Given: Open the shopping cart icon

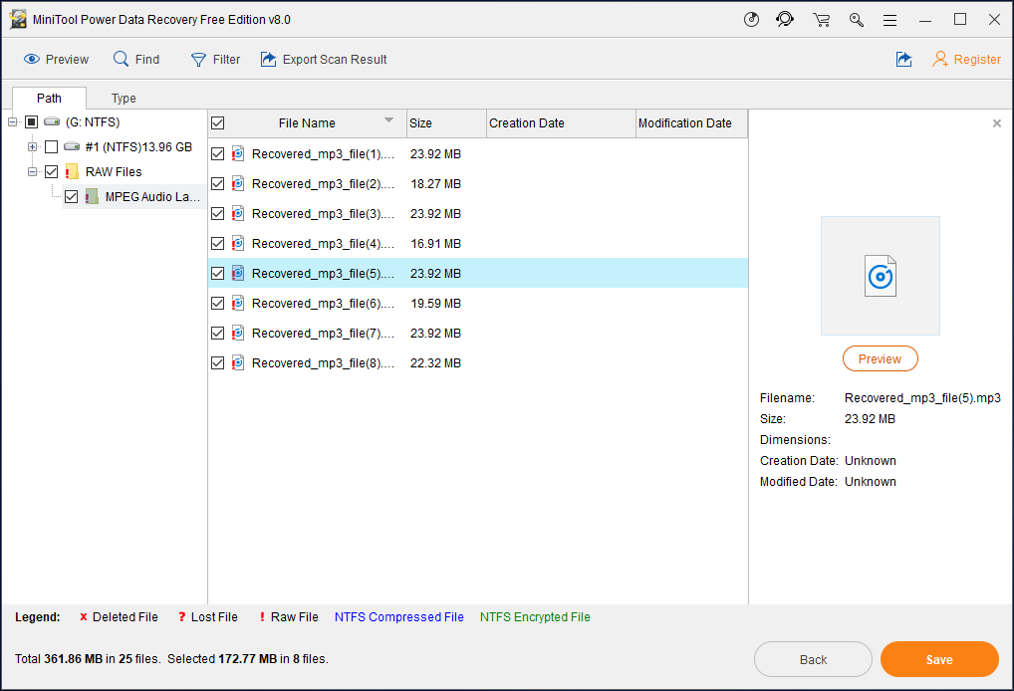Looking at the screenshot, I should [x=822, y=20].
